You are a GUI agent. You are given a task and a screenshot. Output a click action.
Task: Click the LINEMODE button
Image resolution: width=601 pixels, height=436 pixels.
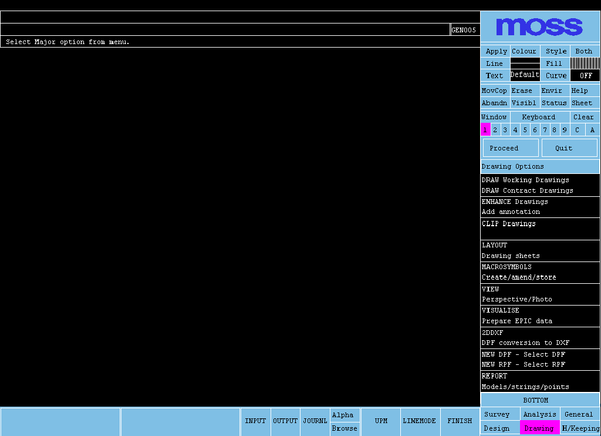(419, 421)
